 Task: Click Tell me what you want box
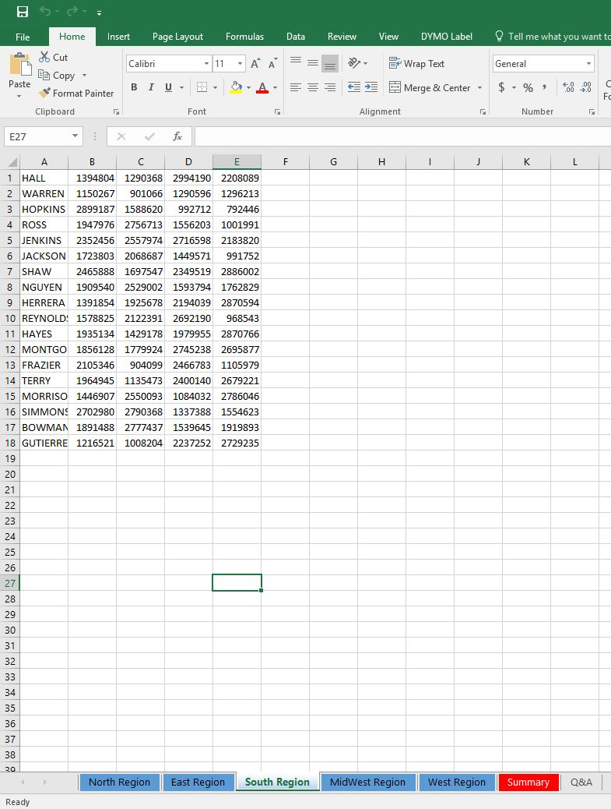[553, 37]
